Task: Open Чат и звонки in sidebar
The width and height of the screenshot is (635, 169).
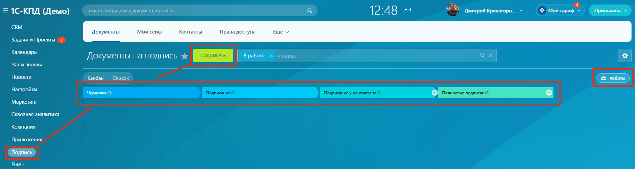Action: (27, 65)
